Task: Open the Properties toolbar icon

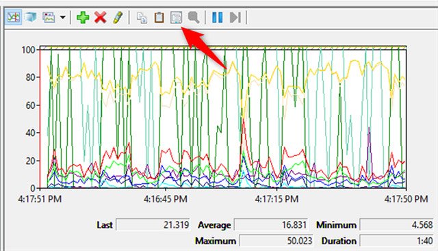Action: (x=177, y=17)
